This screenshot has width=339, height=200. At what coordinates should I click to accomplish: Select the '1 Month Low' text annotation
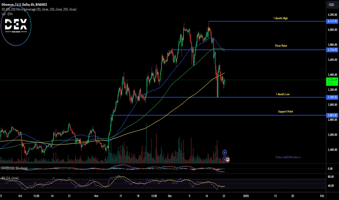[283, 94]
